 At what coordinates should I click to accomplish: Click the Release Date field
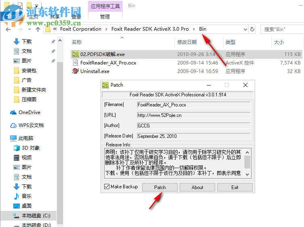point(194,136)
